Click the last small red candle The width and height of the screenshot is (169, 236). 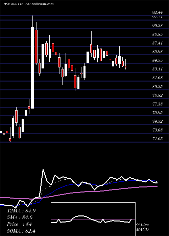(126, 67)
